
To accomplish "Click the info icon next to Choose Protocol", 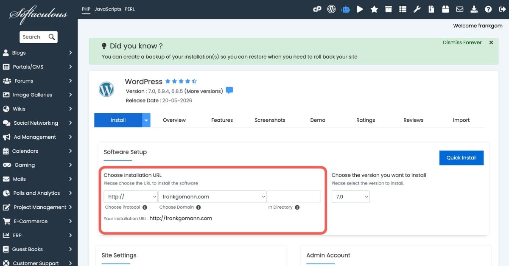I will click(x=145, y=207).
